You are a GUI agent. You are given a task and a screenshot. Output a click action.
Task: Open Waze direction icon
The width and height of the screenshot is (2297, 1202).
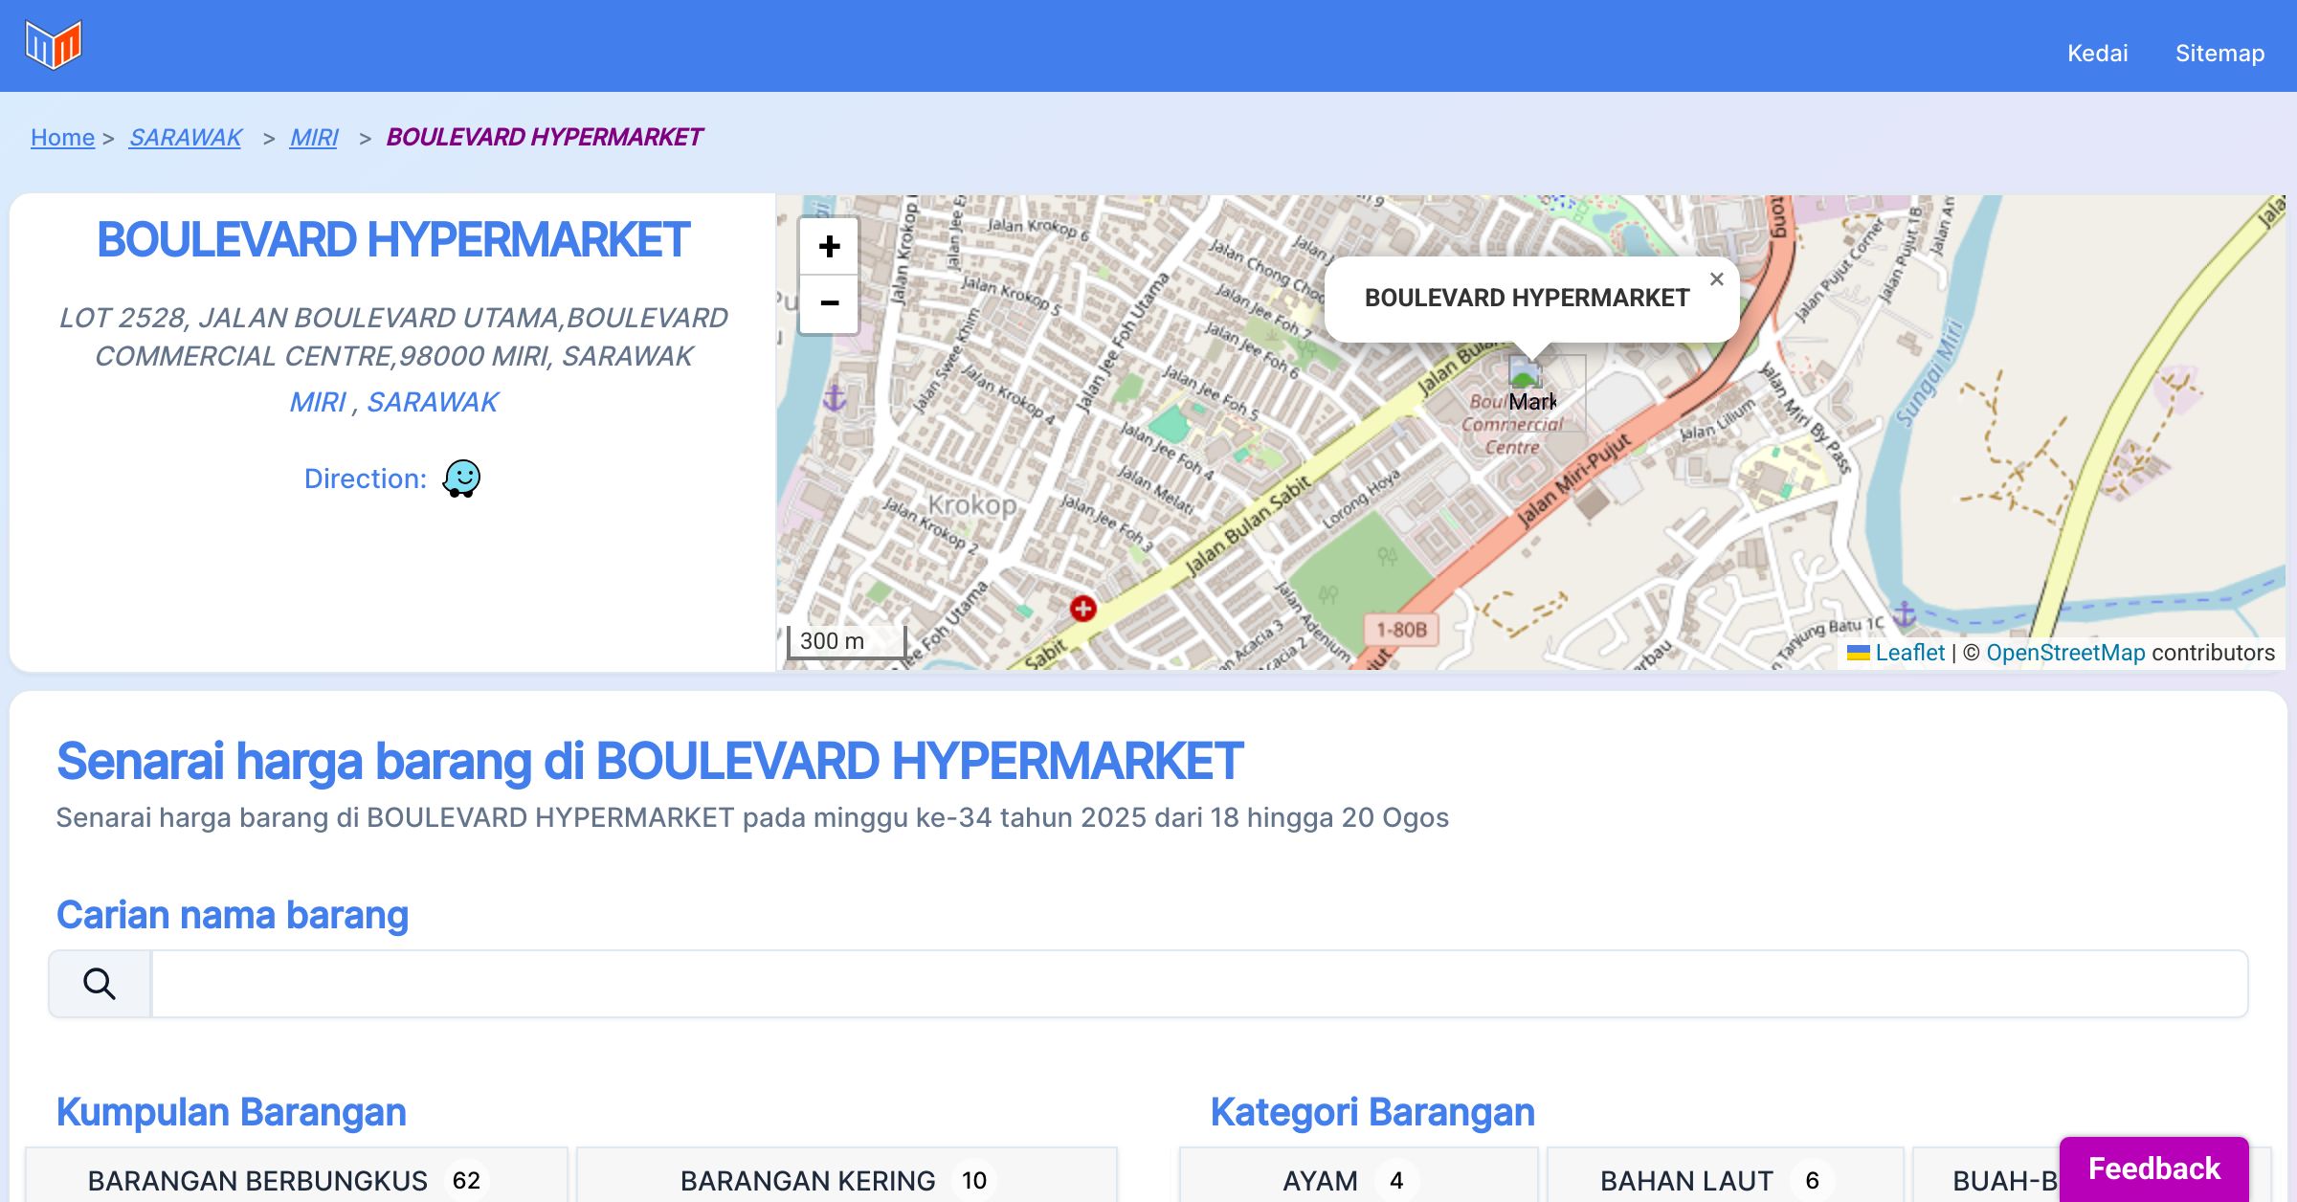point(461,479)
